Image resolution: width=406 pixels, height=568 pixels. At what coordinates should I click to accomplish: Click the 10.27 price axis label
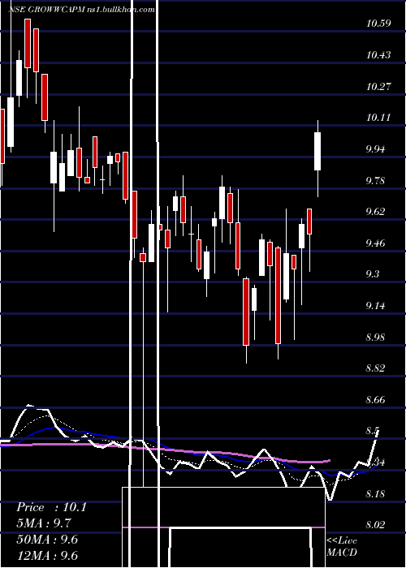(378, 86)
